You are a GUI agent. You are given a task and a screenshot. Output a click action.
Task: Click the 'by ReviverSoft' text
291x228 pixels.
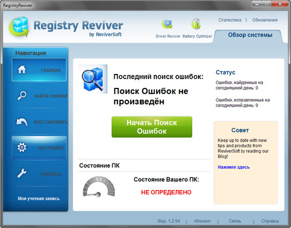105,34
